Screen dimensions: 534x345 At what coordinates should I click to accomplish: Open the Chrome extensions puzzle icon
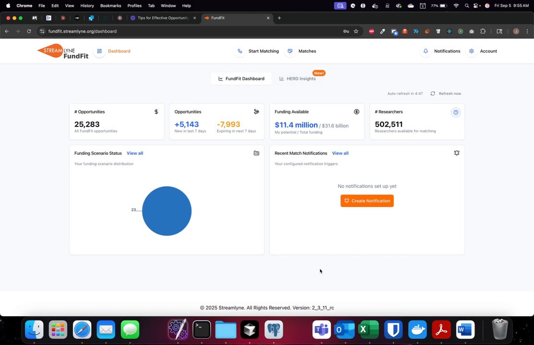pyautogui.click(x=483, y=31)
